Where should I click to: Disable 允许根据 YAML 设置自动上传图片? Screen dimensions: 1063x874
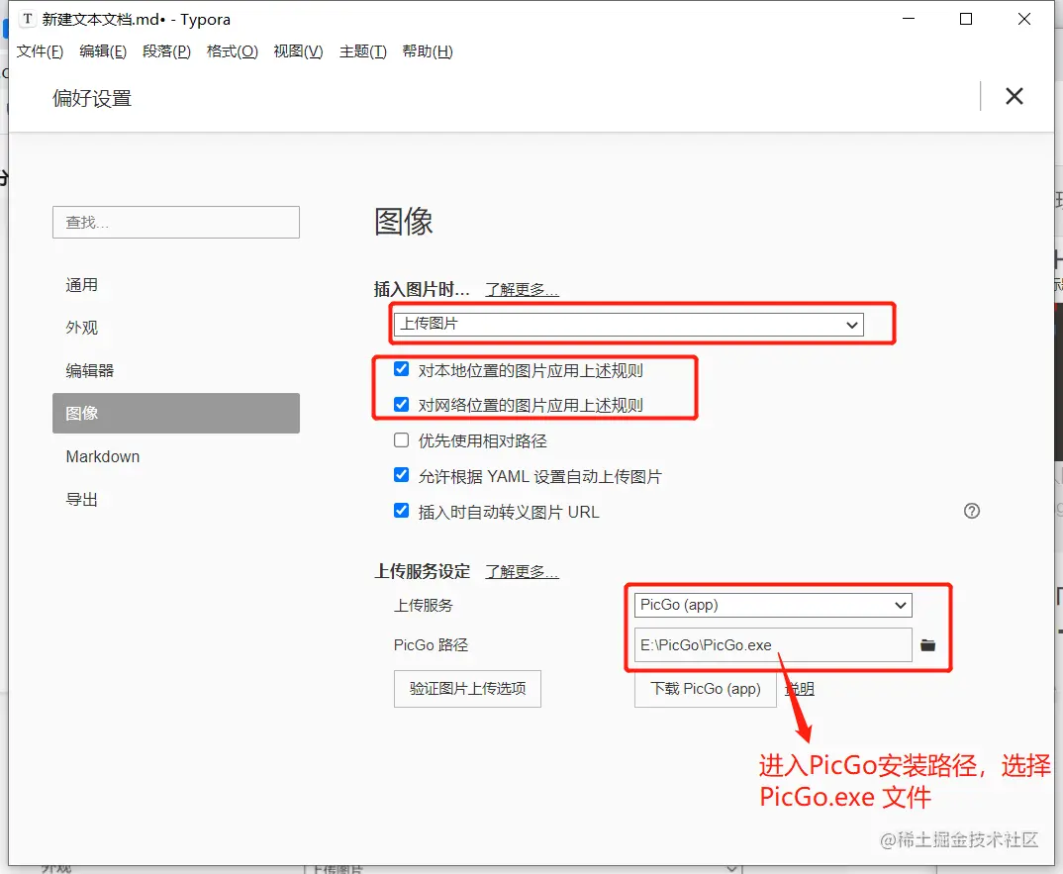[x=401, y=476]
